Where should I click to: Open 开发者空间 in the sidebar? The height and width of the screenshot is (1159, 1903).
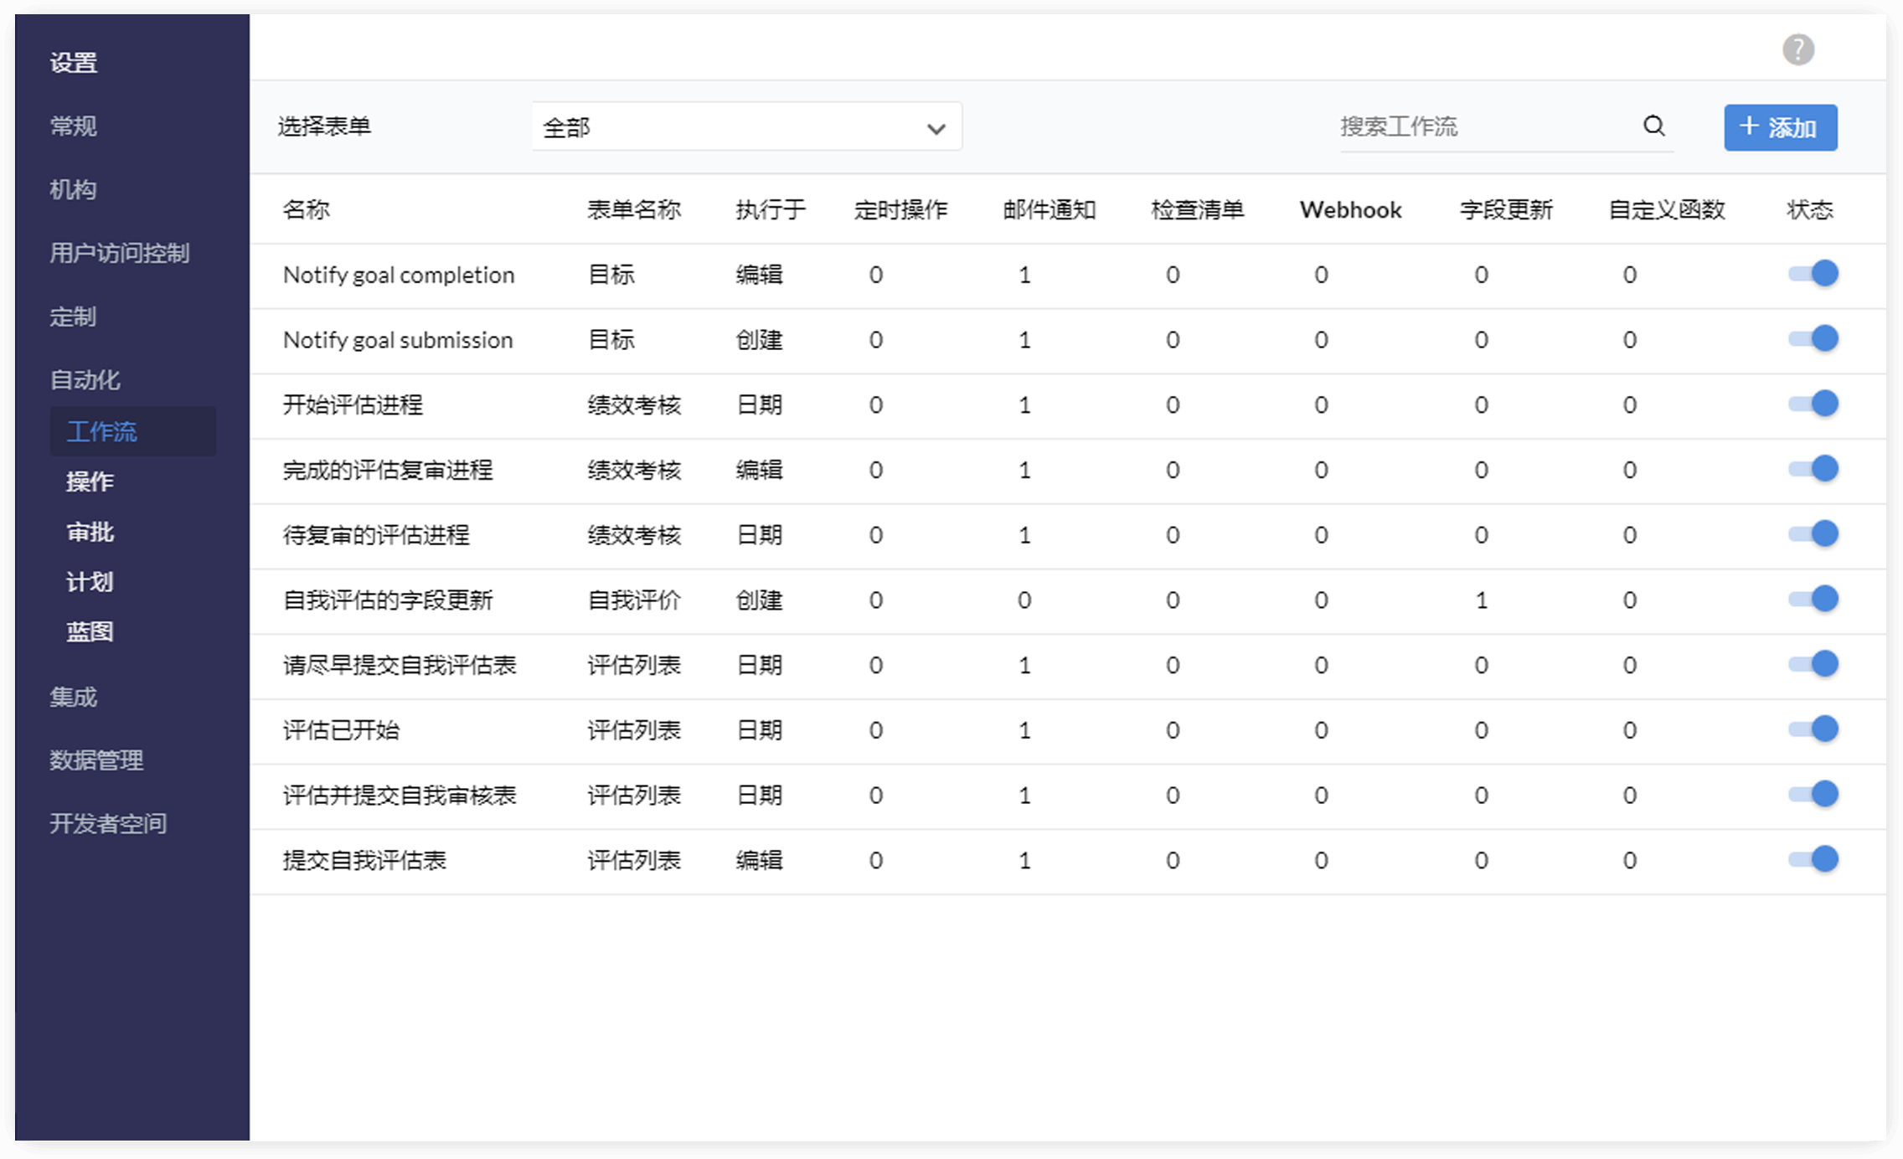107,824
